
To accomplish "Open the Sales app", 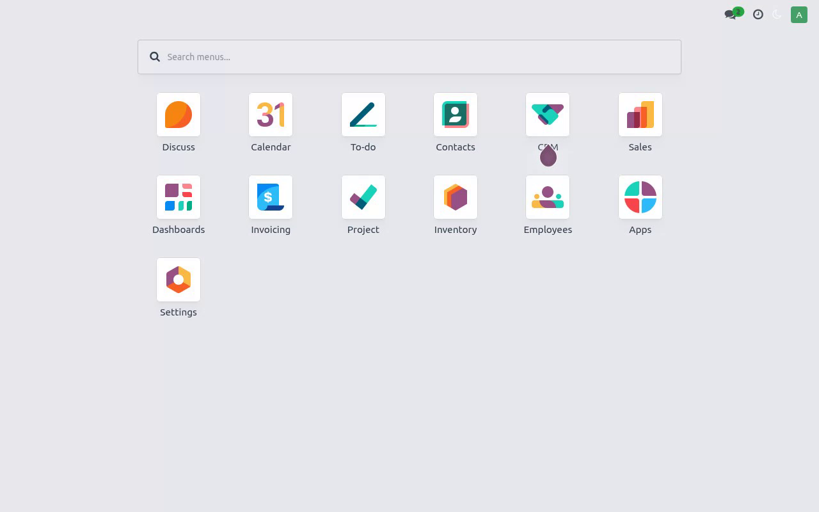I will (x=640, y=115).
